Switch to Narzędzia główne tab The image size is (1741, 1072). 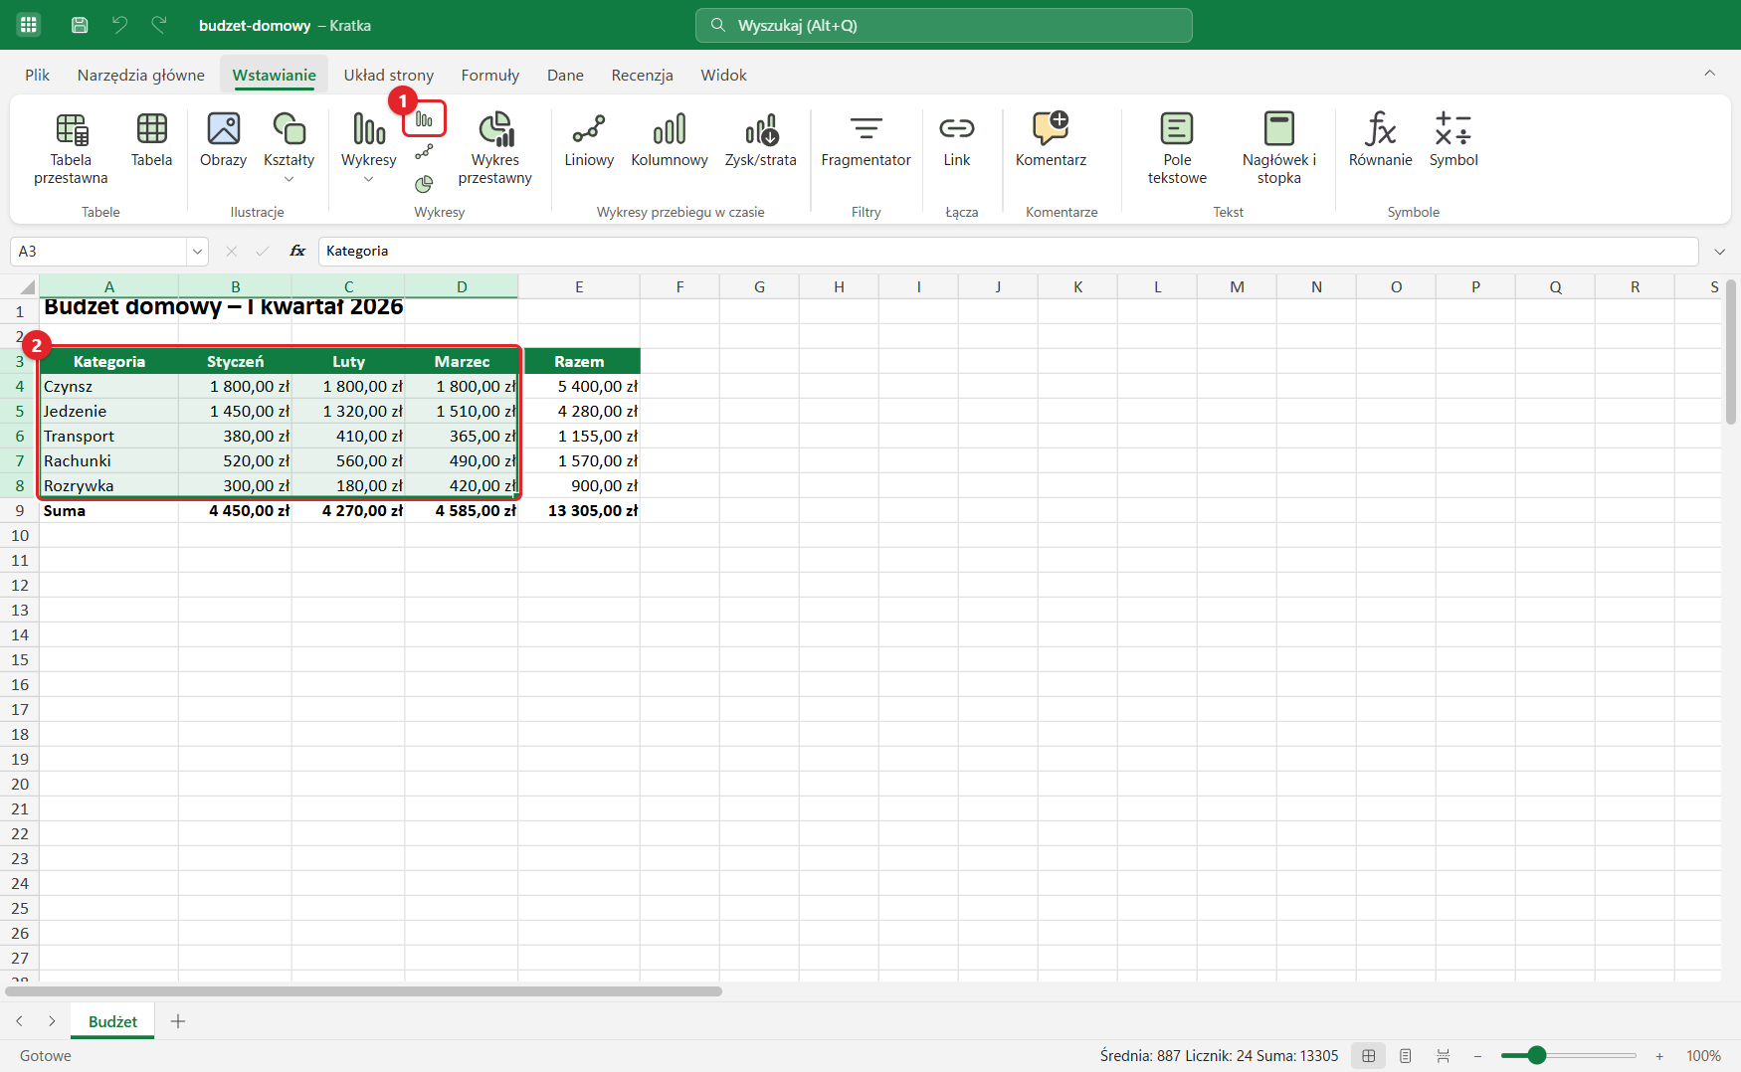click(140, 75)
